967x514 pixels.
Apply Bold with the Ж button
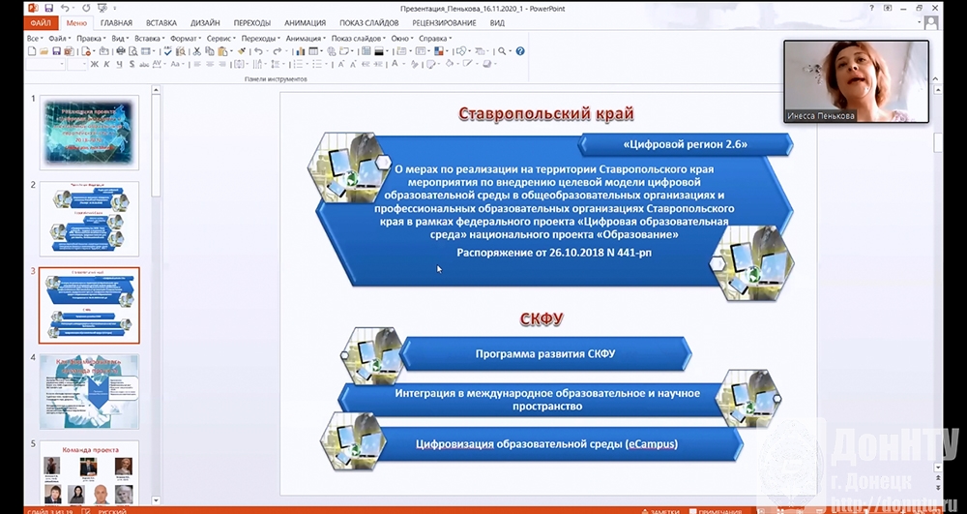click(x=95, y=64)
